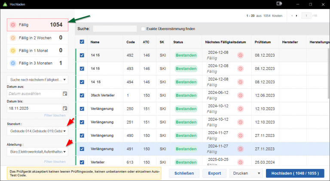
Task: Click the Export button
Action: pyautogui.click(x=214, y=173)
